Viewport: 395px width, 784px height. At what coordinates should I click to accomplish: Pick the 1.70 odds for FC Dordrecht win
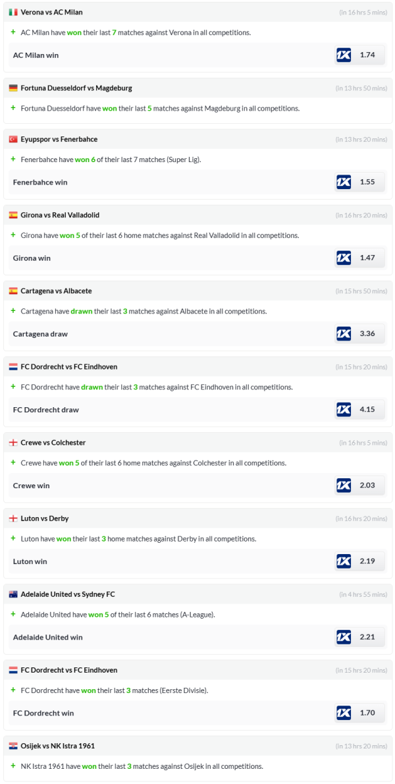tap(367, 713)
